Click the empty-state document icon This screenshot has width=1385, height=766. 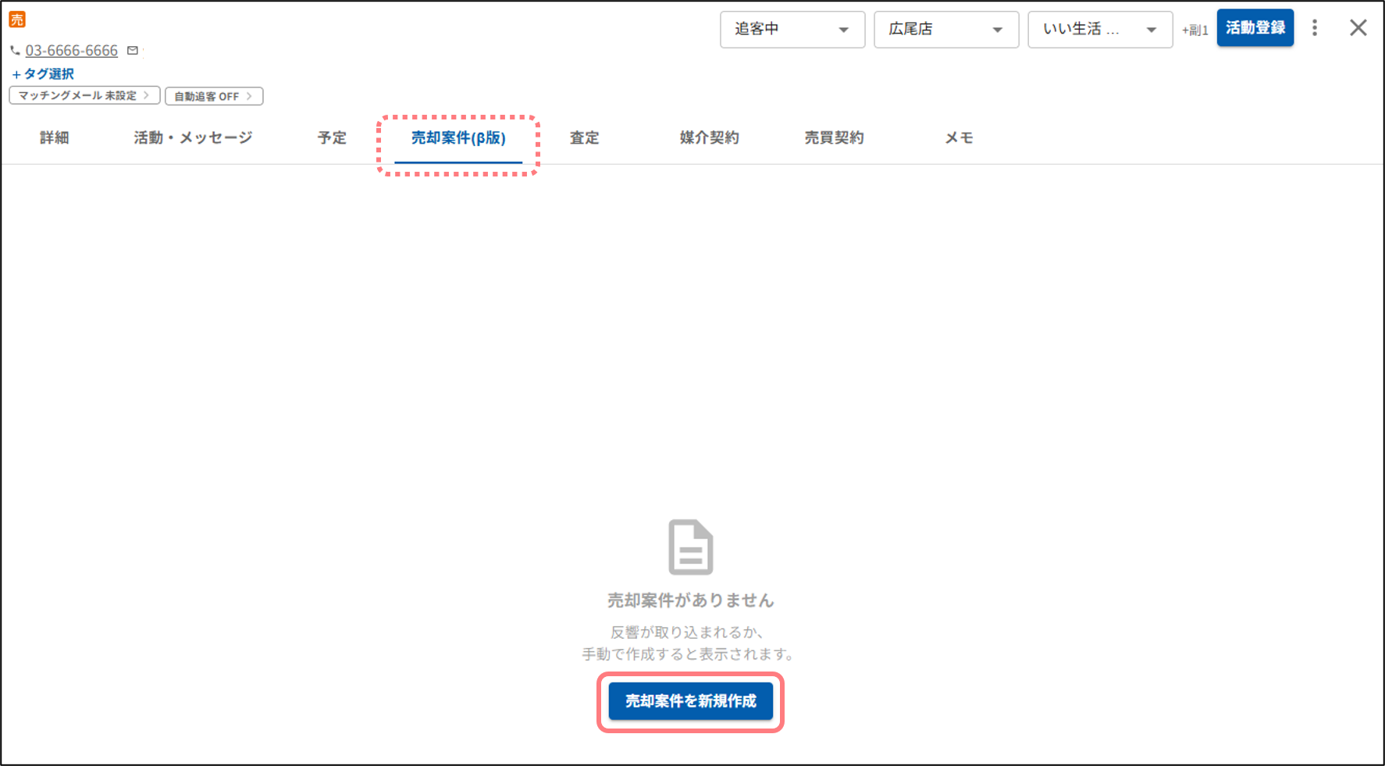(691, 547)
